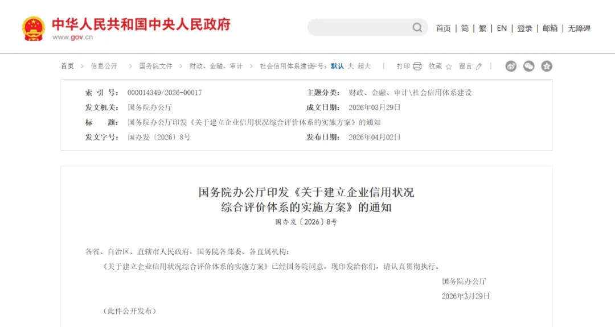Click 收藏 favorite text
Screen dimensions: 615x327
(x=436, y=66)
